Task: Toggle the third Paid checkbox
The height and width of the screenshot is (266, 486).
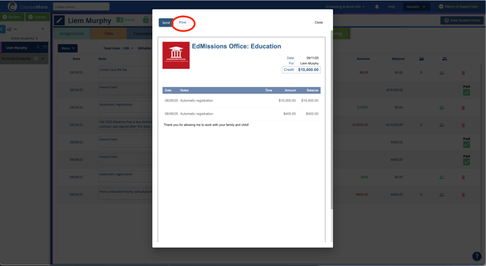Action: tap(466, 162)
